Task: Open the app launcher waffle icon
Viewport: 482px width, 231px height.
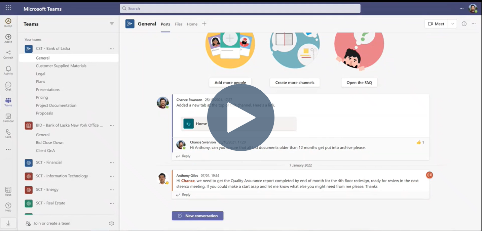Action: coord(8,8)
